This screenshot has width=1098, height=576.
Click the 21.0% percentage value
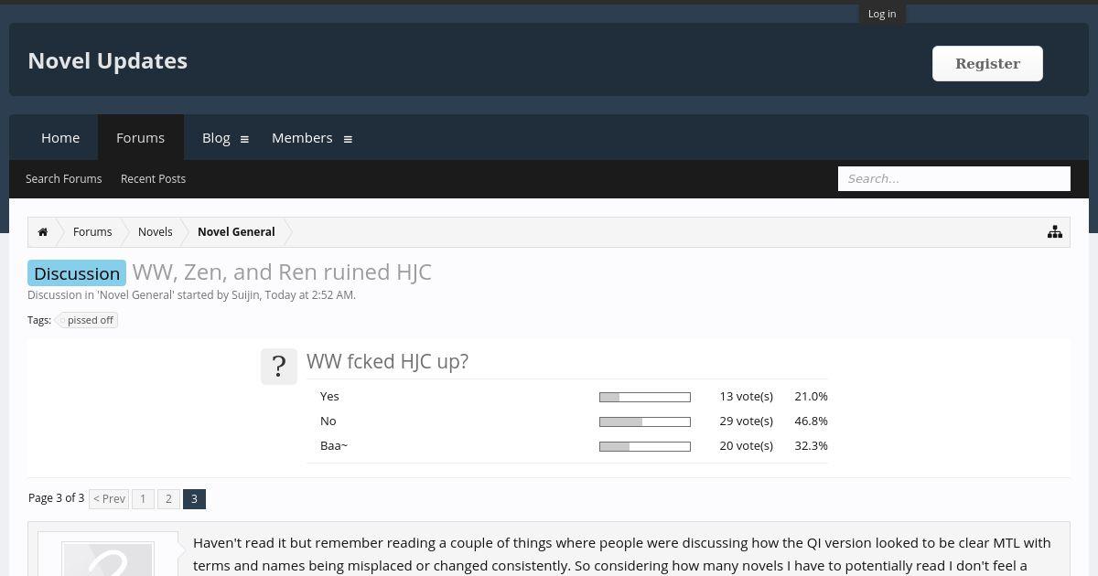tap(811, 396)
